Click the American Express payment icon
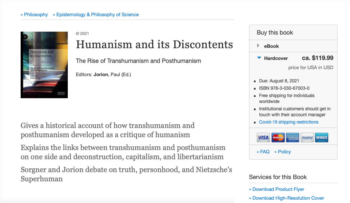The image size is (350, 203). (x=293, y=138)
